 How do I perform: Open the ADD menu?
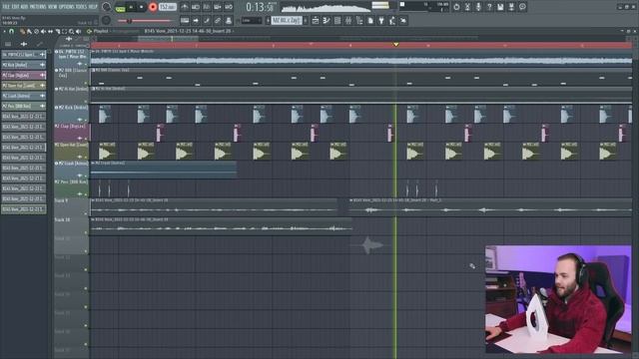click(x=24, y=7)
